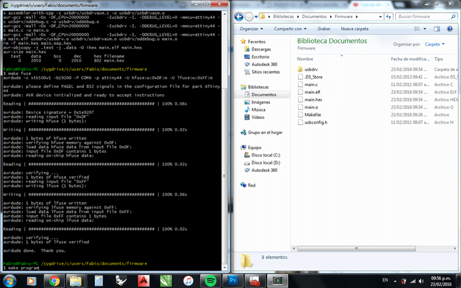
Task: Switch to Photoshop in the taskbar
Action: pos(233,281)
